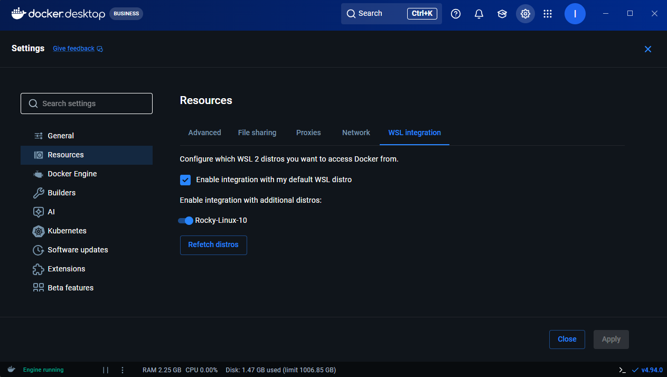
Task: Click the Ctrl+K shortcut badge
Action: tap(422, 14)
